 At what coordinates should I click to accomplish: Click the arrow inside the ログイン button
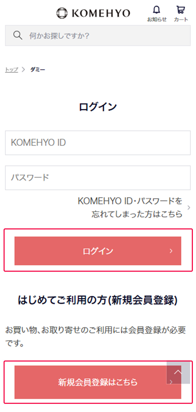coord(171,251)
